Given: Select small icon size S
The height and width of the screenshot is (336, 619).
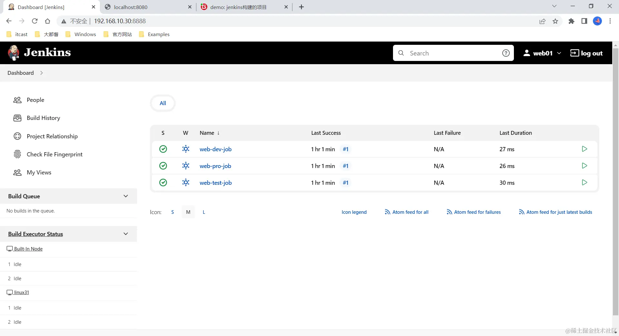Looking at the screenshot, I should tap(172, 212).
